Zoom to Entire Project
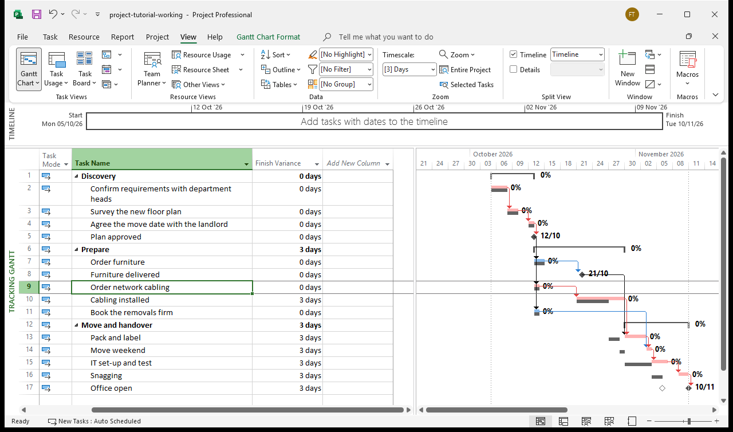Image resolution: width=733 pixels, height=432 pixels. pos(465,70)
